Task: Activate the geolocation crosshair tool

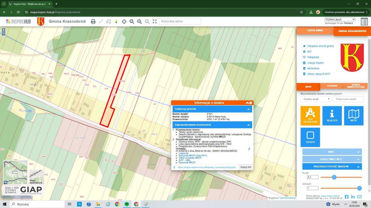Action: 124,21
